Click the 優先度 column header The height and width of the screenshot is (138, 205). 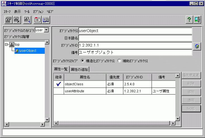click(115, 77)
